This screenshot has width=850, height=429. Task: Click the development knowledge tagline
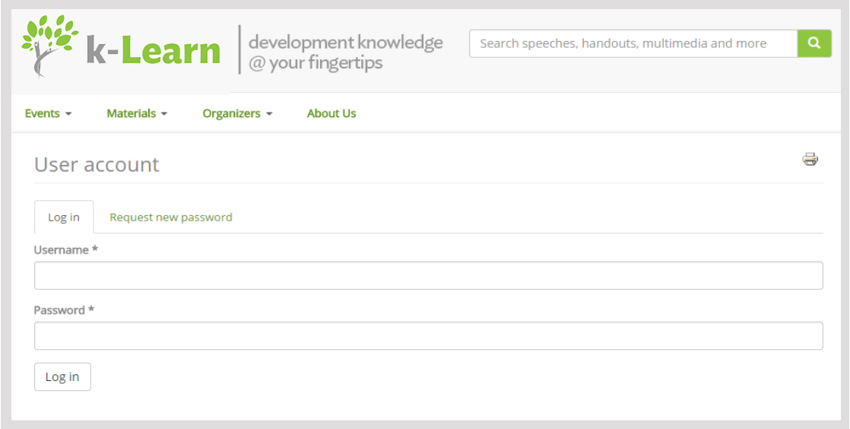tap(345, 52)
